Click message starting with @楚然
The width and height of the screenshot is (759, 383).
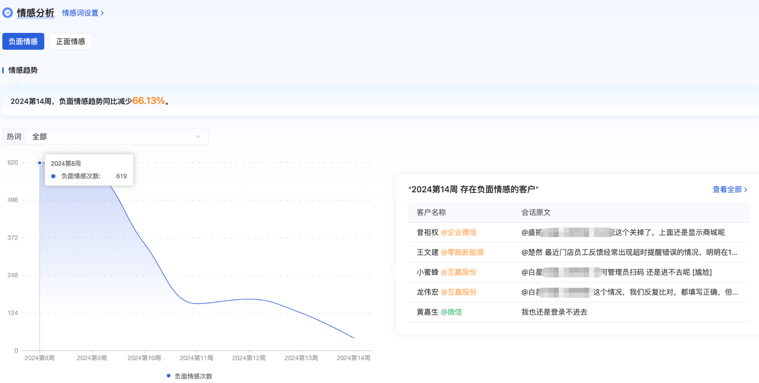click(x=629, y=252)
